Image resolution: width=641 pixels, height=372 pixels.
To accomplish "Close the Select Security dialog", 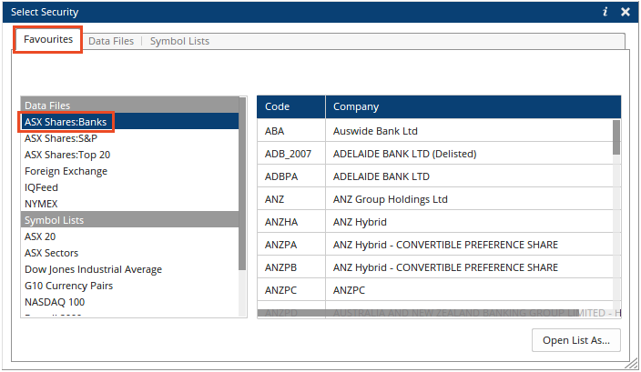I will point(625,12).
